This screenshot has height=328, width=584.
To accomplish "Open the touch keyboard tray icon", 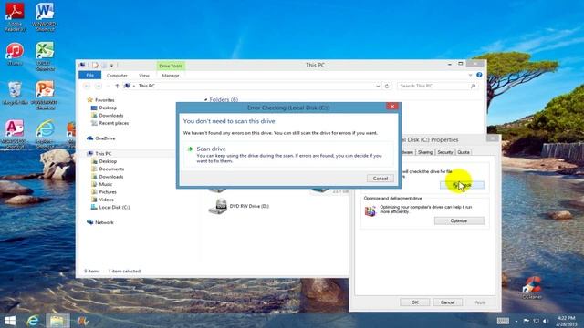I will [503, 321].
